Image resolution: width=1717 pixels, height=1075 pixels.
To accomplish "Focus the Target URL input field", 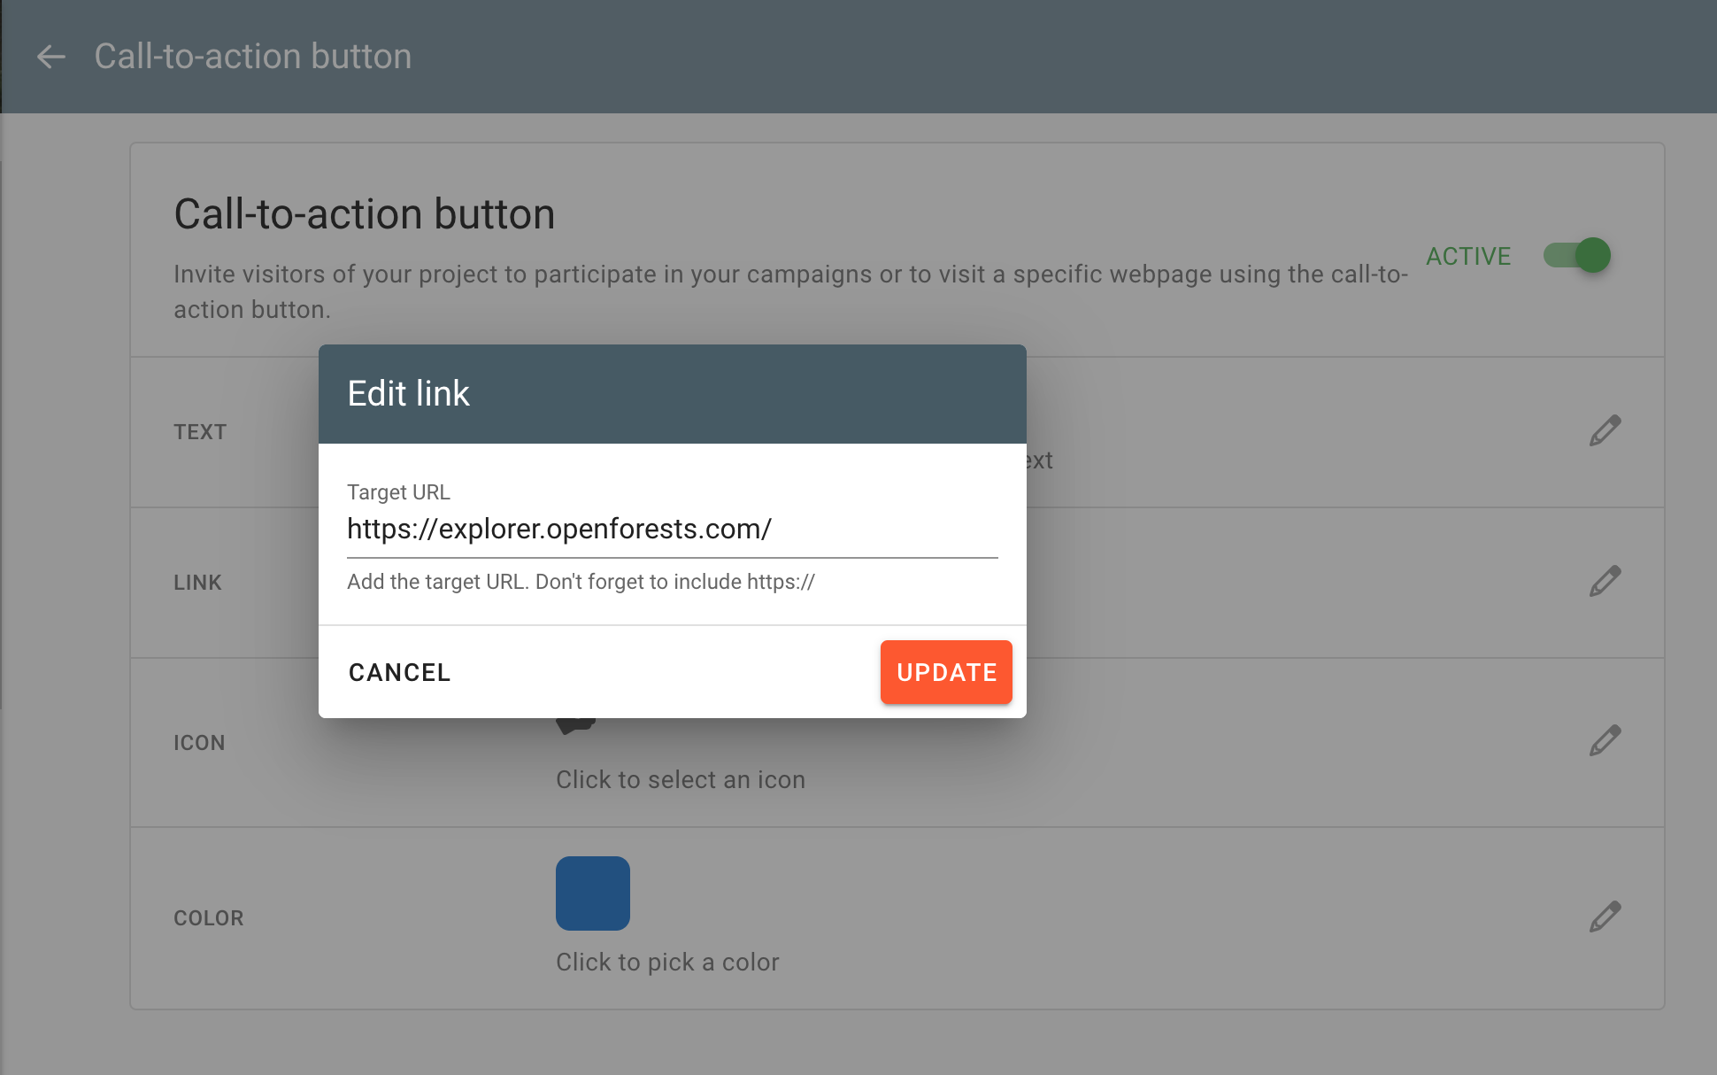I will [x=672, y=530].
